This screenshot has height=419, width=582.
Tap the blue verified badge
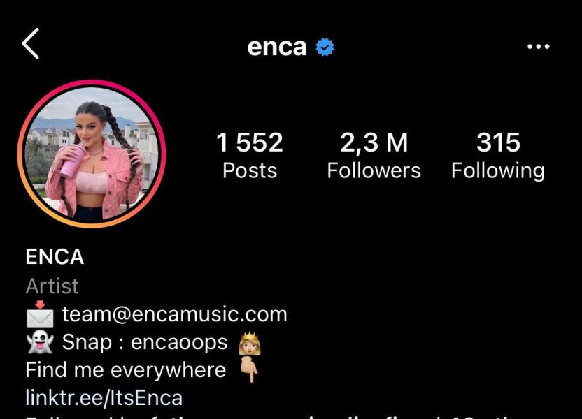point(325,47)
